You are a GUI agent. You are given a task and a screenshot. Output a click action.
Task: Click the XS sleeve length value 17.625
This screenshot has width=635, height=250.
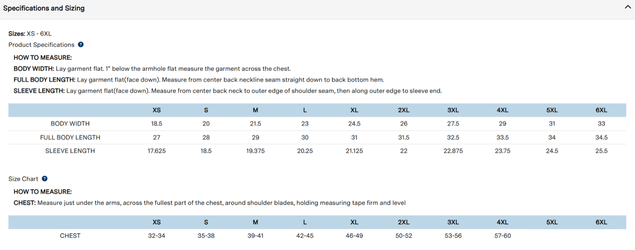pyautogui.click(x=156, y=151)
